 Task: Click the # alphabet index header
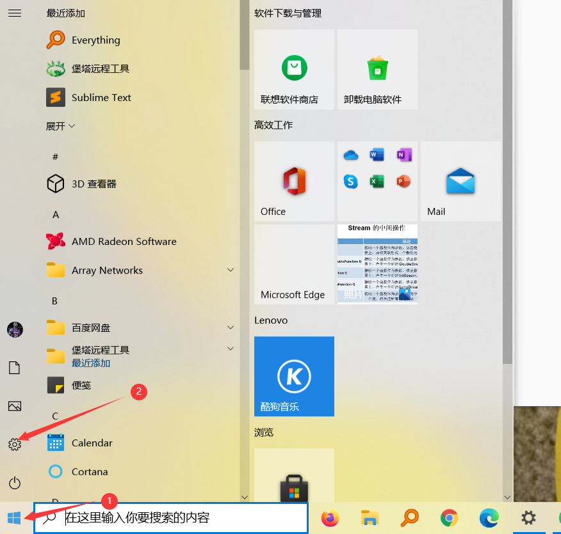[x=55, y=157]
